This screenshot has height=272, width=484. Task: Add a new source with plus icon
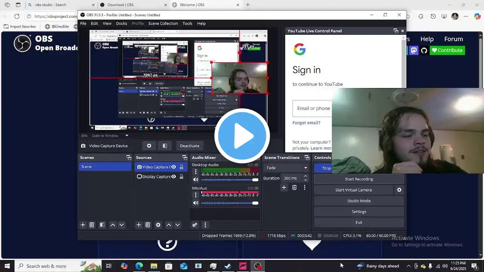tap(139, 225)
